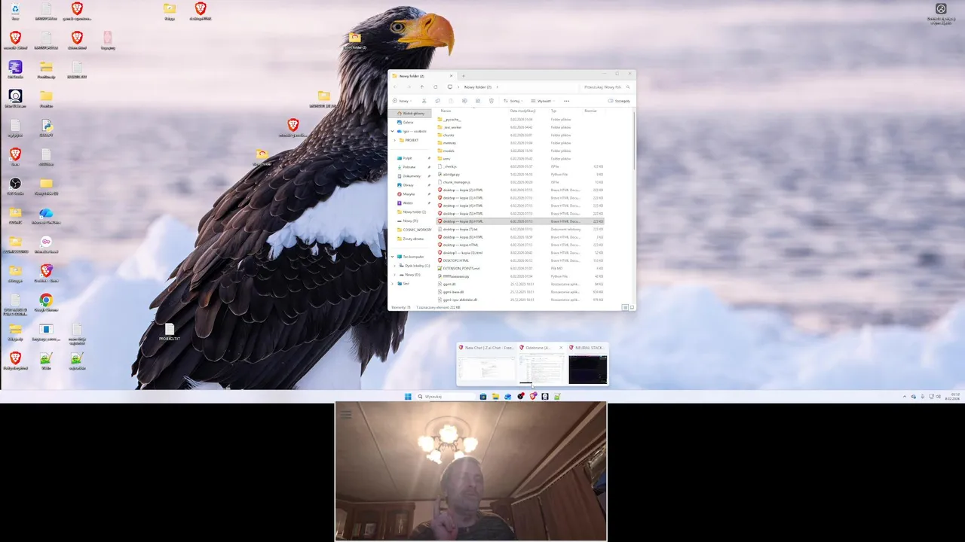Click the taskbar Wyszukaj search box
This screenshot has height=542, width=965.
pos(445,396)
